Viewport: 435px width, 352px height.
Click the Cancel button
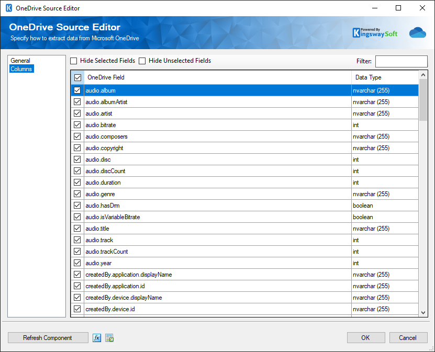pos(408,338)
